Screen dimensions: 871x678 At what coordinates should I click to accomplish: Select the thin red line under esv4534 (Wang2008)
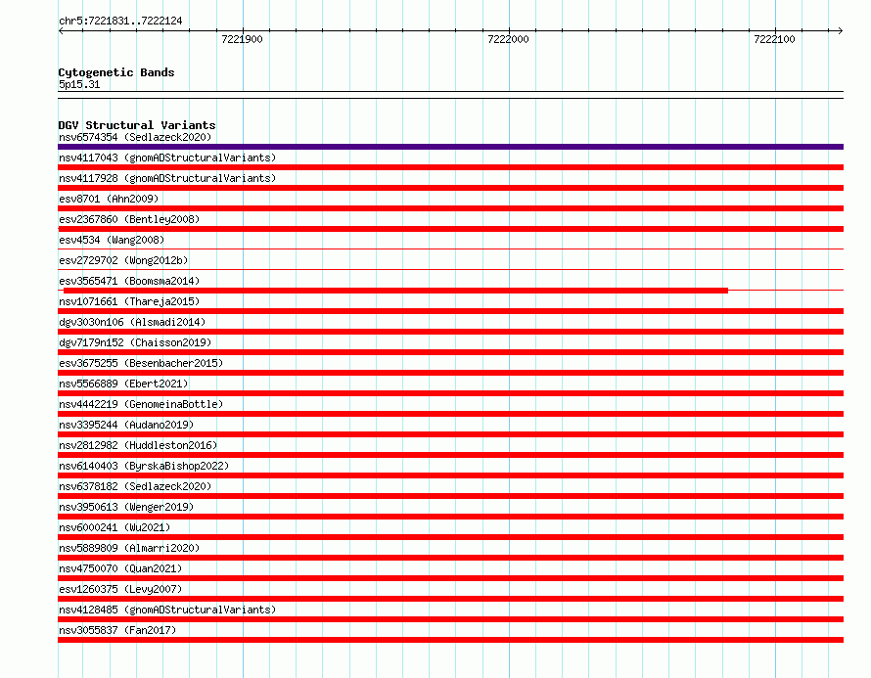(450, 249)
